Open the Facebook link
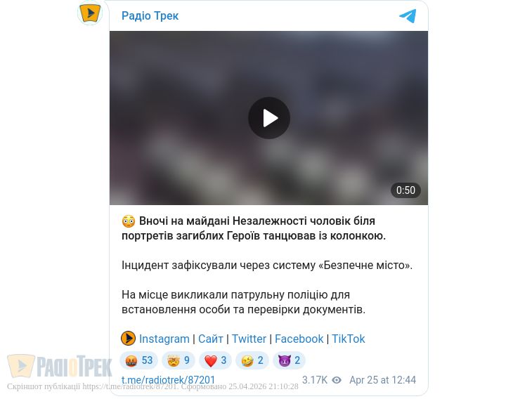Viewport: 506px width, 399px height. [299, 339]
